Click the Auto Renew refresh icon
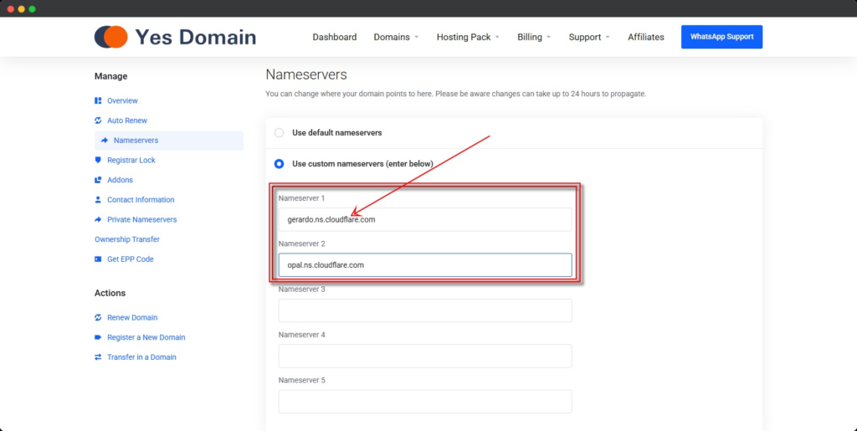Viewport: 857px width, 431px height. click(x=98, y=121)
